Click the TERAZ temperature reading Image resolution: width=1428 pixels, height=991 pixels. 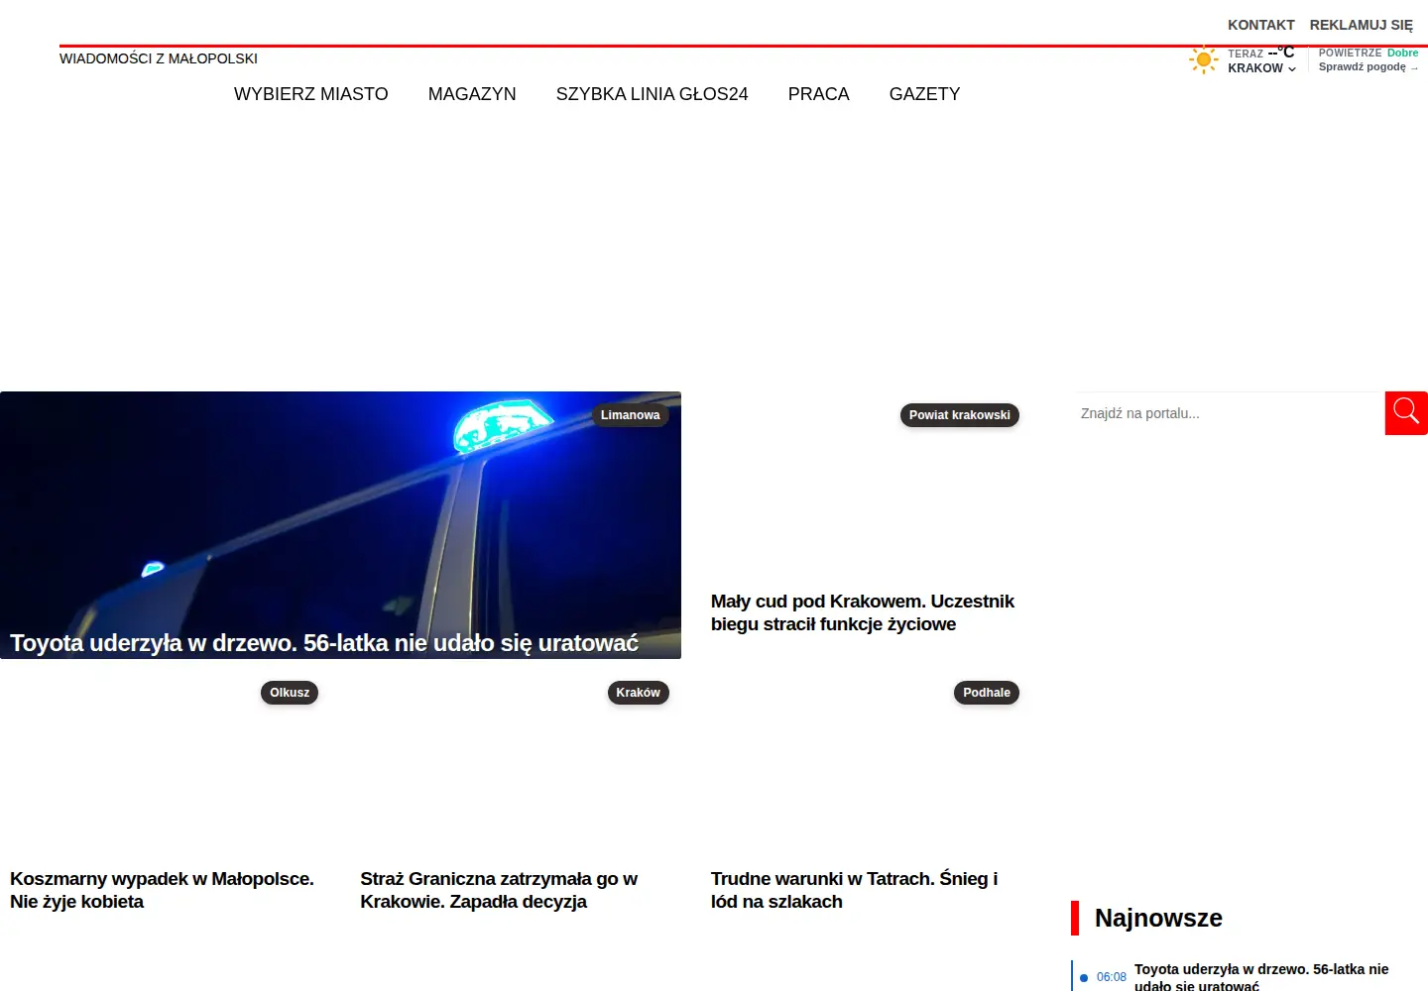pos(1261,53)
